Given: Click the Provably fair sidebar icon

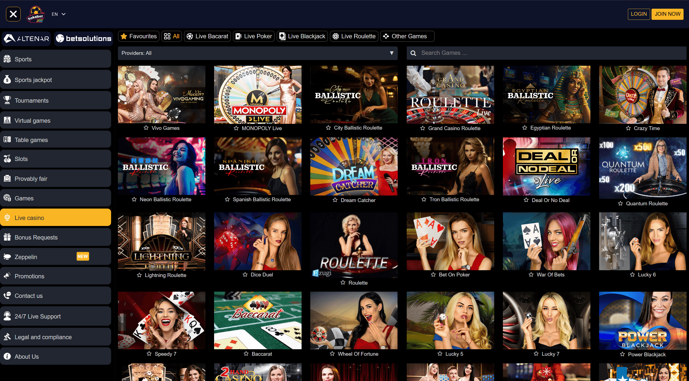Looking at the screenshot, I should 8,178.
